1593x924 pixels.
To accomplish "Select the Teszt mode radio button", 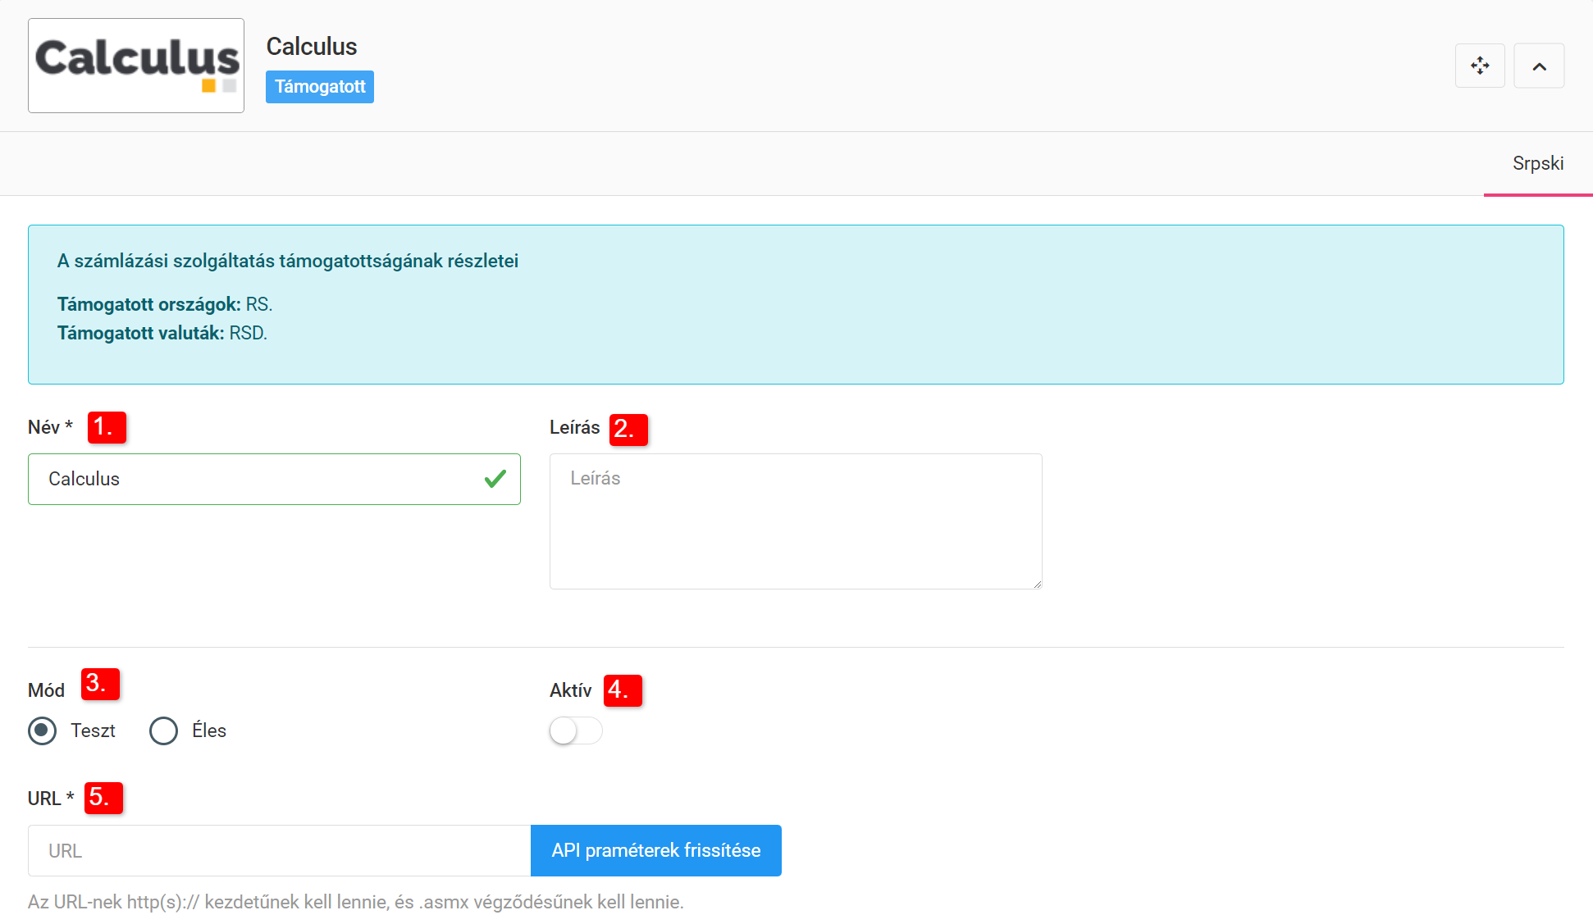I will pyautogui.click(x=43, y=731).
